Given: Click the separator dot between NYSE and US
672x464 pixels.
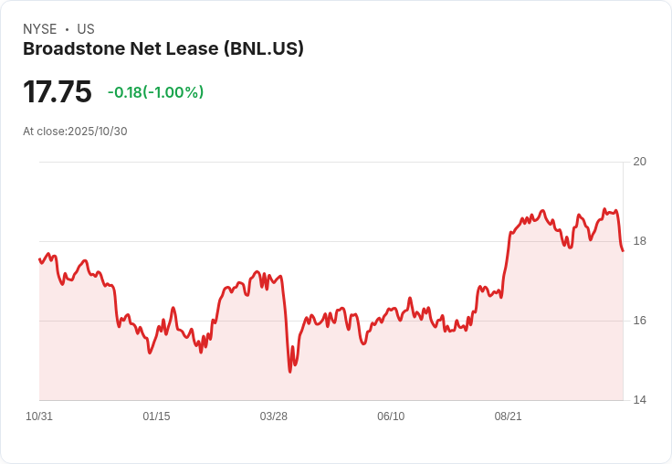Looking at the screenshot, I should (67, 29).
